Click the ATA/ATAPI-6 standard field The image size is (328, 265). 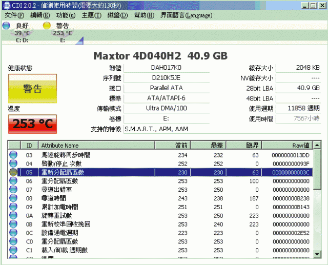167,98
